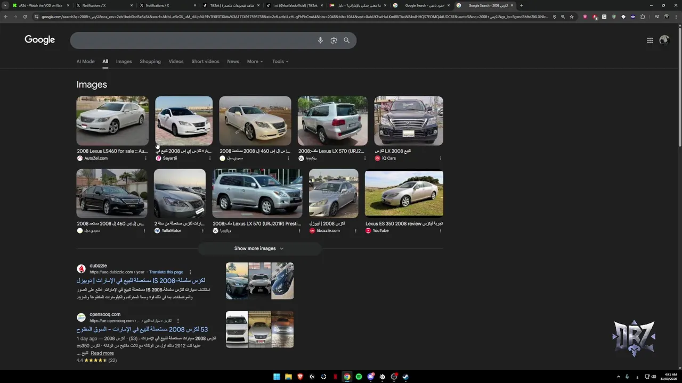Open more options for libozzle.com image
Screen dimensions: 682x383
[x=355, y=231]
